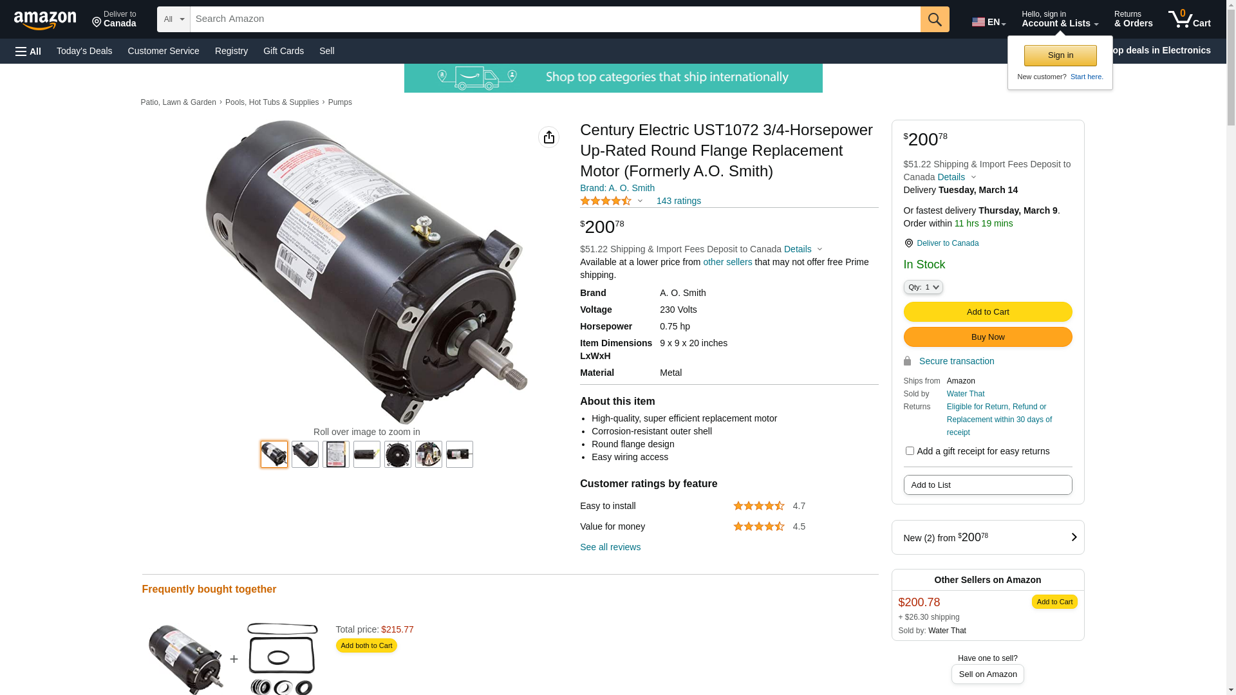Screen dimensions: 1236x695
Task: Click the Amazon logo
Action: point(45,21)
